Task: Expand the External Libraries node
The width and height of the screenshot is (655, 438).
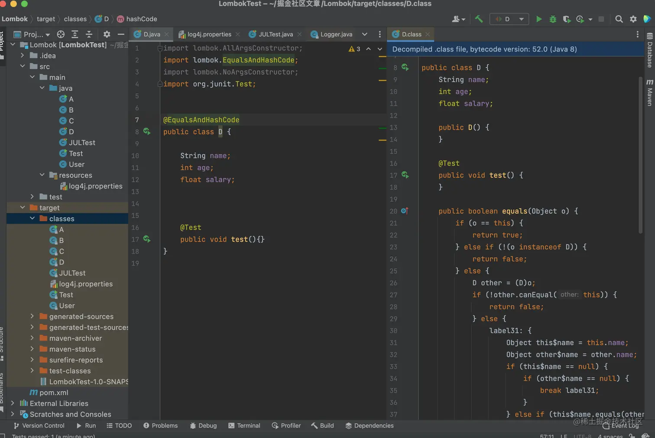Action: tap(13, 403)
